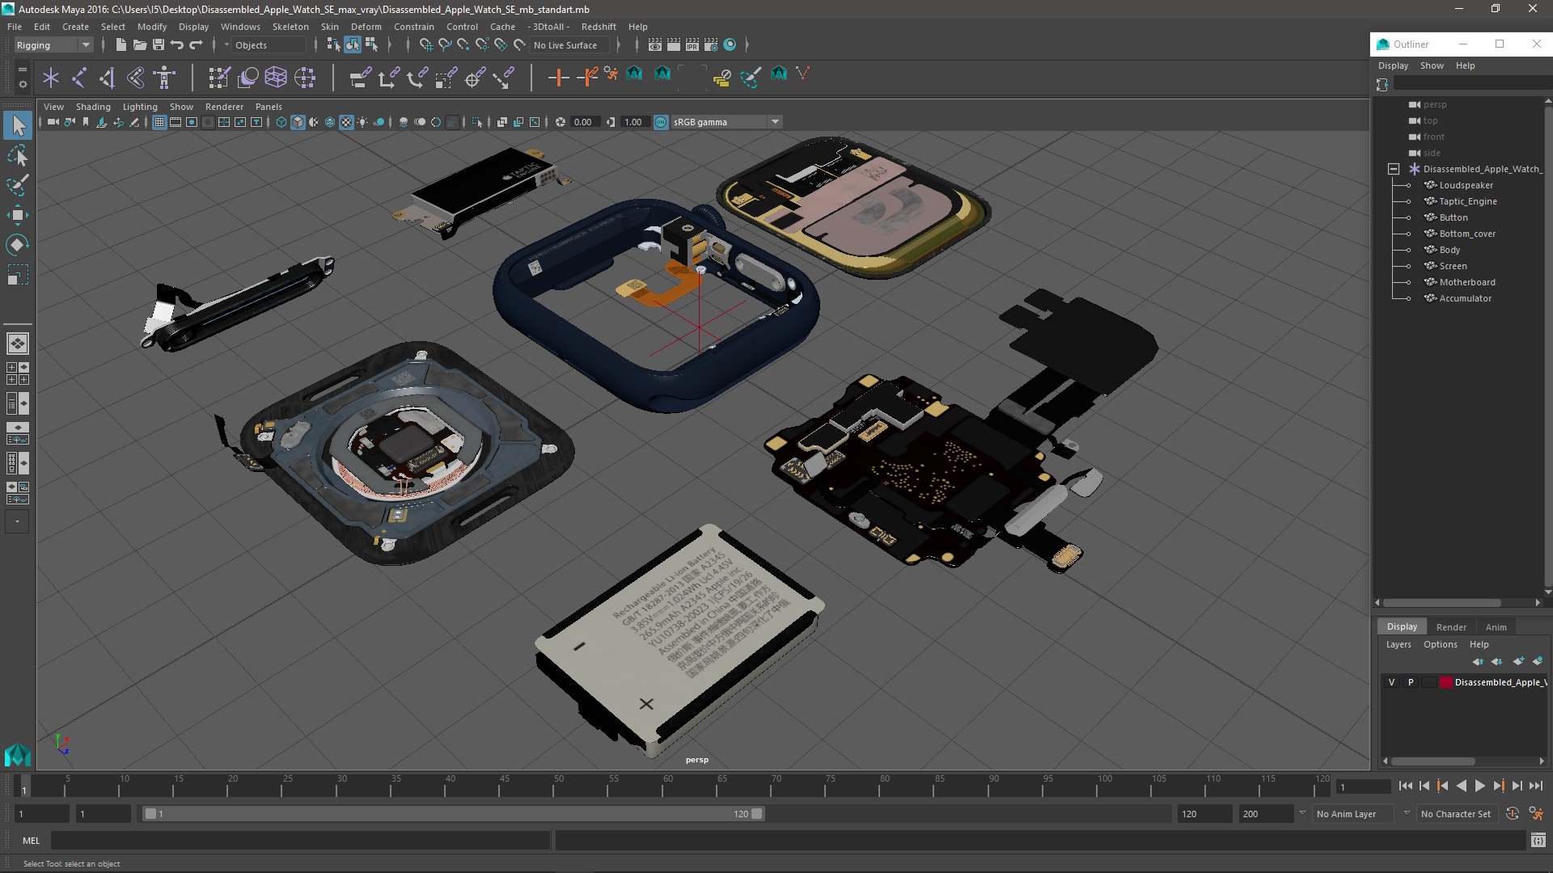Viewport: 1553px width, 873px height.
Task: Click the Outliner horizontal scrollbar
Action: [1442, 603]
